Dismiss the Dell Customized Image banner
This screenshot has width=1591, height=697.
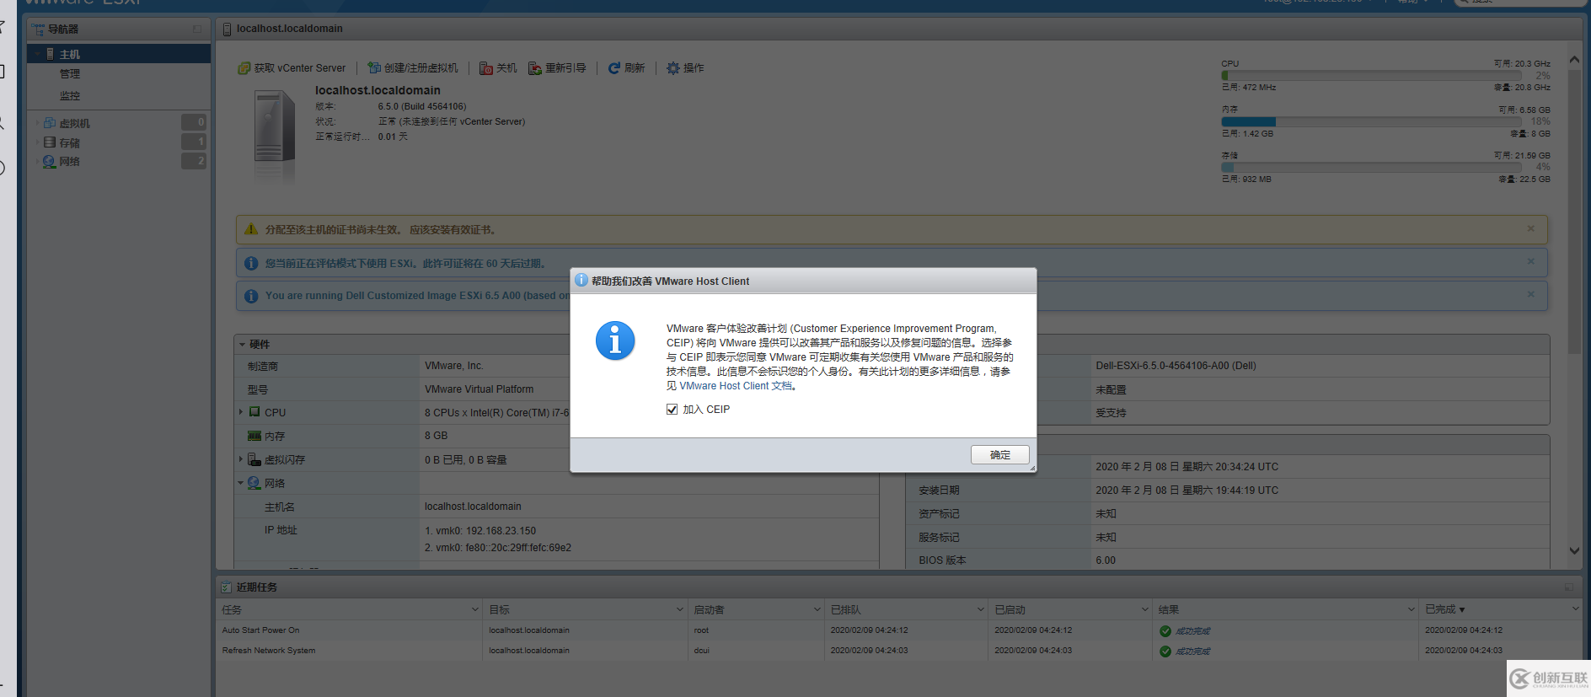1530,293
